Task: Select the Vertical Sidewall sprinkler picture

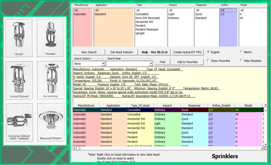Action: tap(19, 79)
